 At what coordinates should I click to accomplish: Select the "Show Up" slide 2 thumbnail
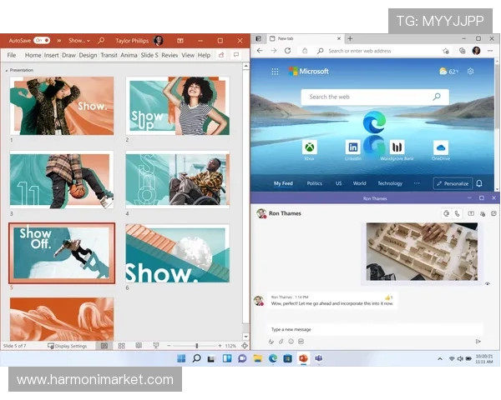pyautogui.click(x=177, y=106)
